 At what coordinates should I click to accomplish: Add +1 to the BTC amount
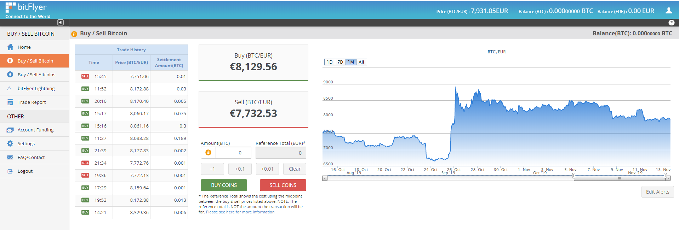[212, 169]
